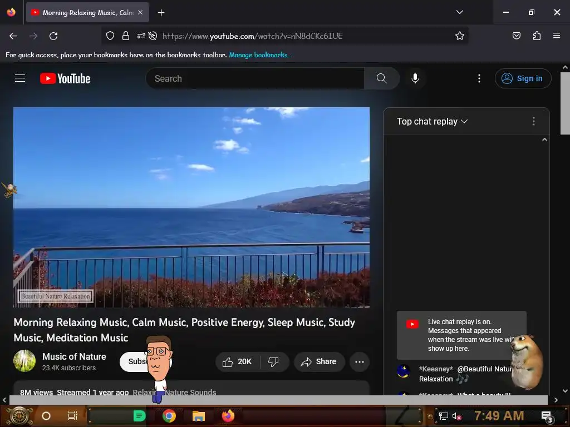
Task: Bookmark this page with the star
Action: coord(459,36)
